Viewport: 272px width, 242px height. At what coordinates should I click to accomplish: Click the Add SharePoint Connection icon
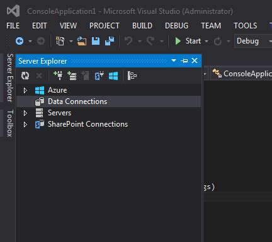click(x=99, y=76)
